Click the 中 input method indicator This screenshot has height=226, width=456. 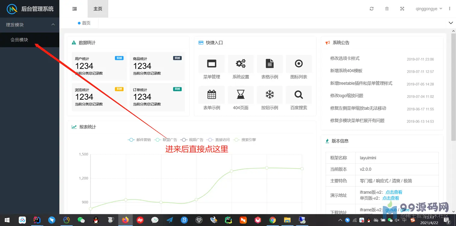pos(404,220)
